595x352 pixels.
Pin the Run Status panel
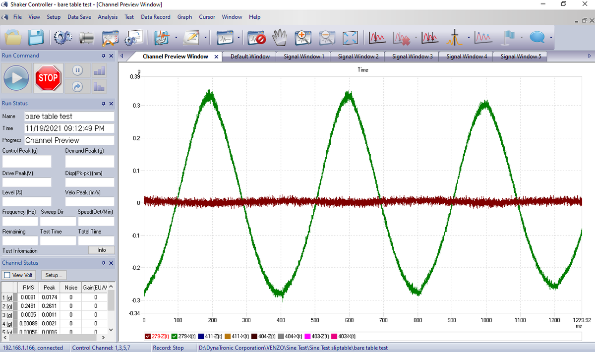[103, 104]
